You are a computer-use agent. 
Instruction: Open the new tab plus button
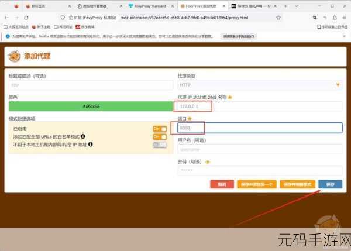(286, 6)
